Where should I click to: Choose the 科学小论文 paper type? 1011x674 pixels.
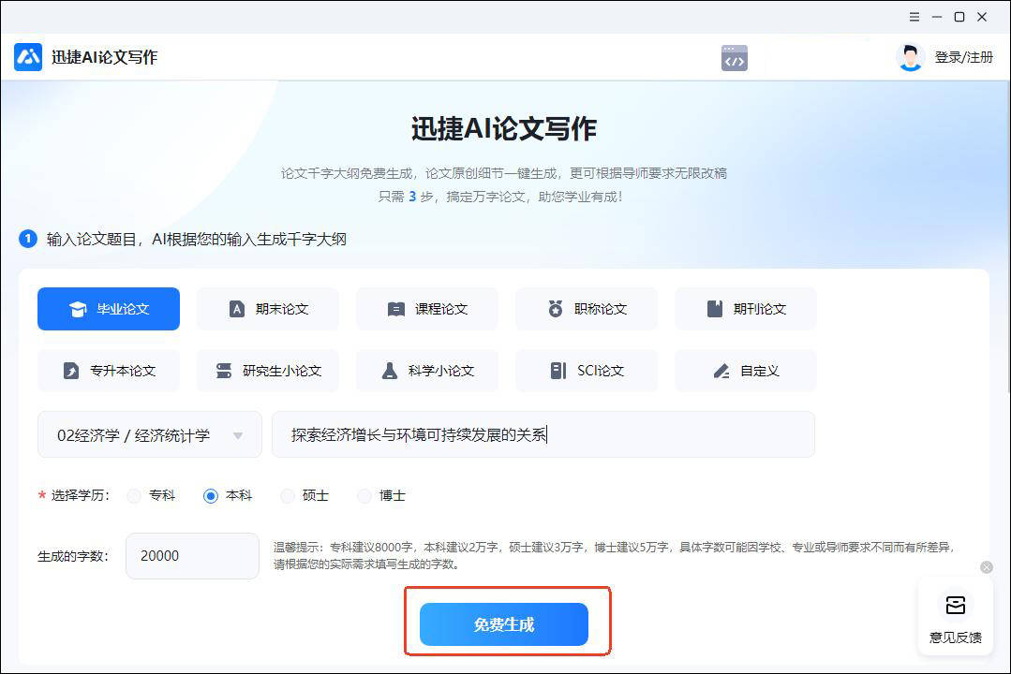427,371
